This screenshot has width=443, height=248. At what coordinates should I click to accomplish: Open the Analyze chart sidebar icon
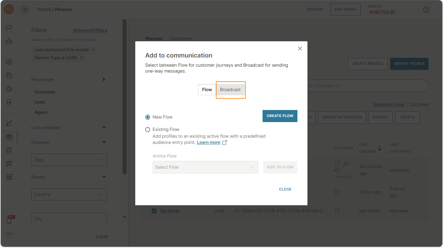click(x=9, y=123)
